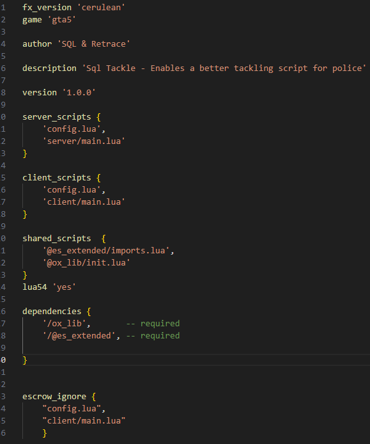Viewport: 370px width, 444px height.
Task: Click the escrow_ignore keyword
Action: (54, 397)
